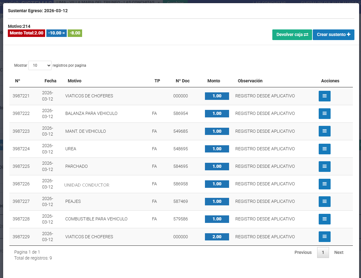Open actions menu for PEAJES row
Screen dimensions: 361x278
tap(324, 201)
